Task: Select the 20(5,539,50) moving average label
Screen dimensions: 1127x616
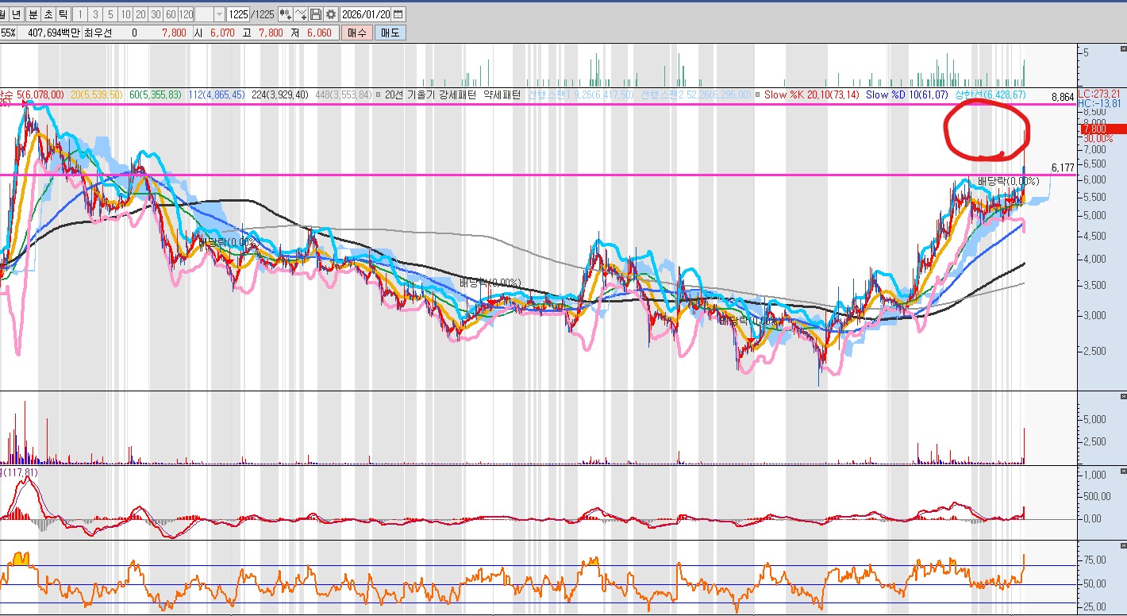Action: click(x=97, y=94)
